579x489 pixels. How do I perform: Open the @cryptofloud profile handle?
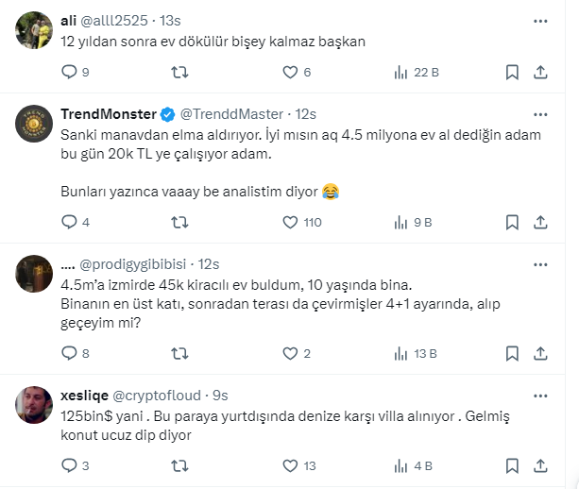(159, 396)
